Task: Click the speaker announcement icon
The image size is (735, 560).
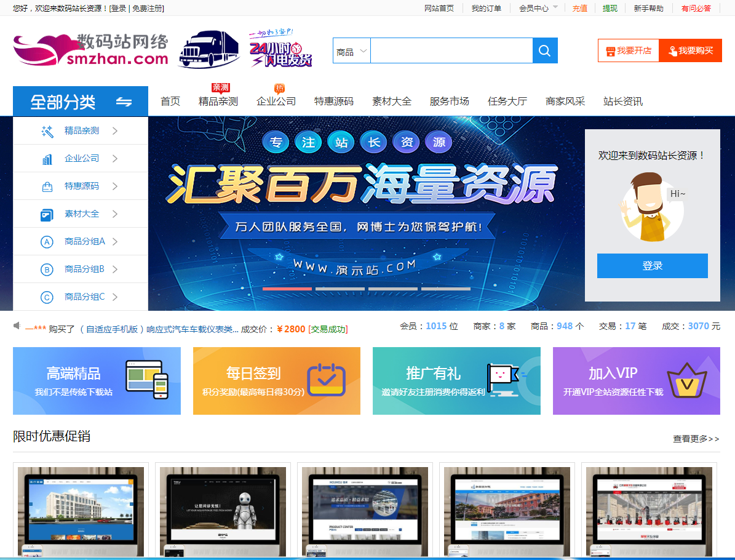Action: tap(17, 326)
